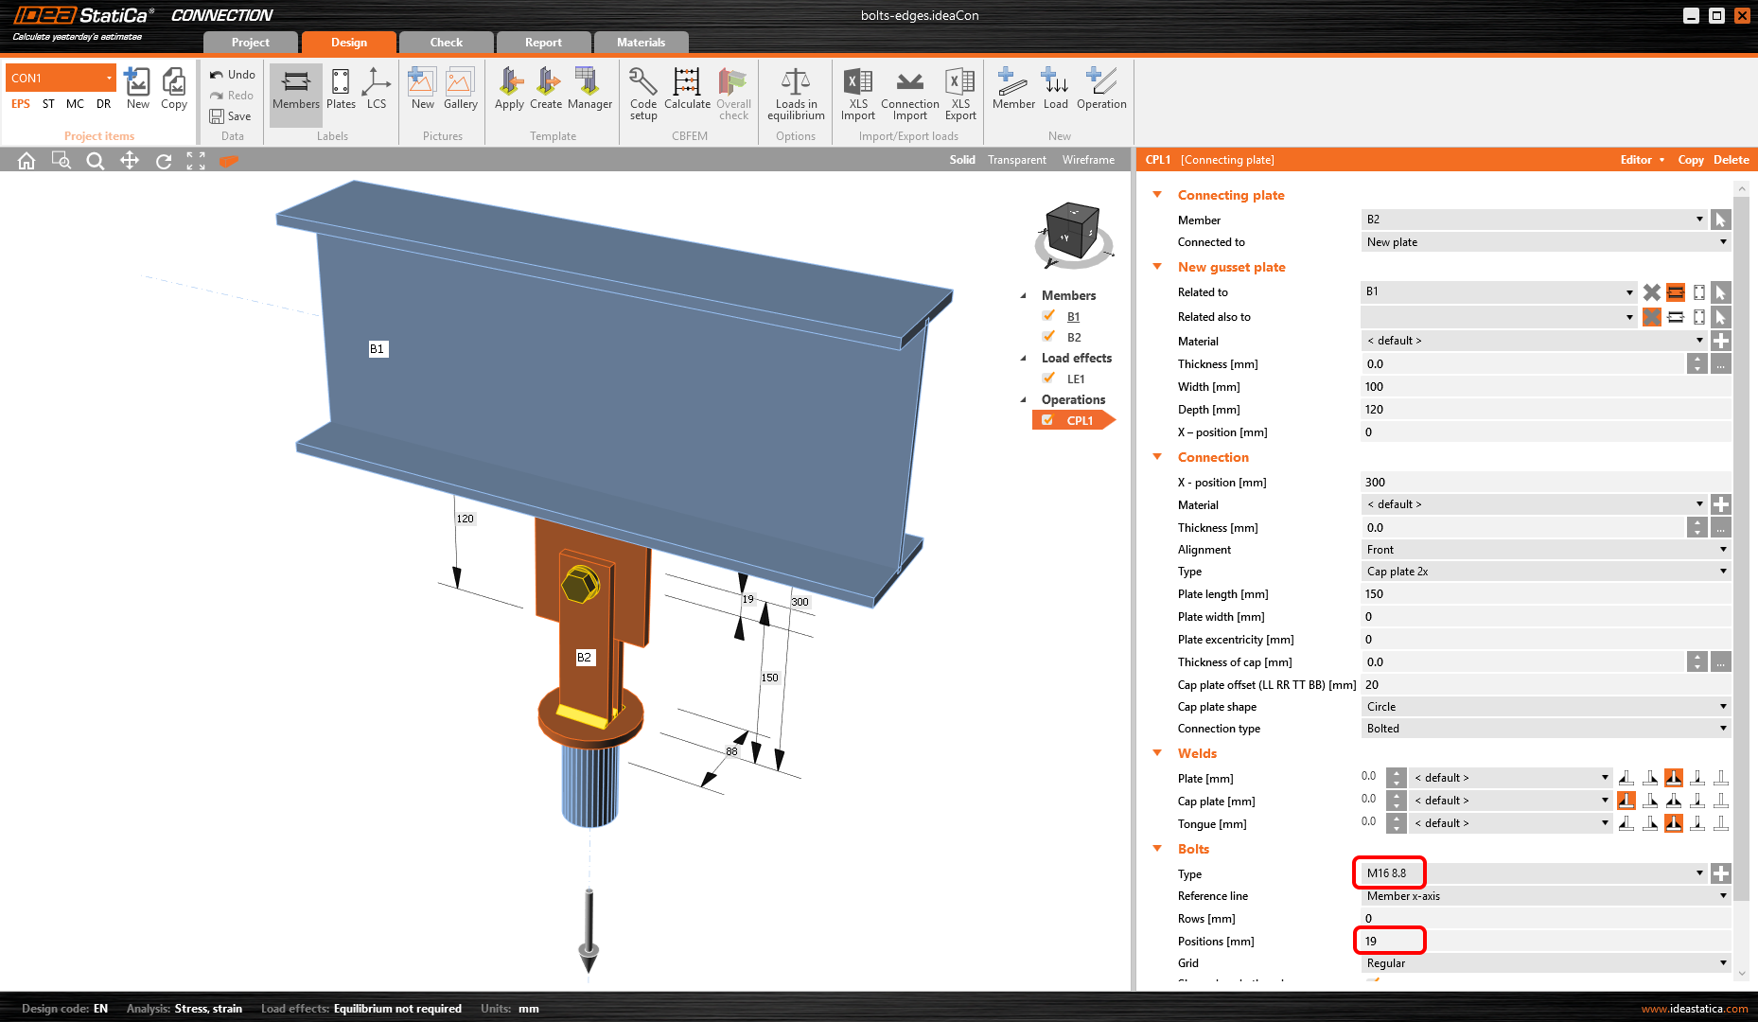Collapse the Welds section

click(x=1157, y=753)
